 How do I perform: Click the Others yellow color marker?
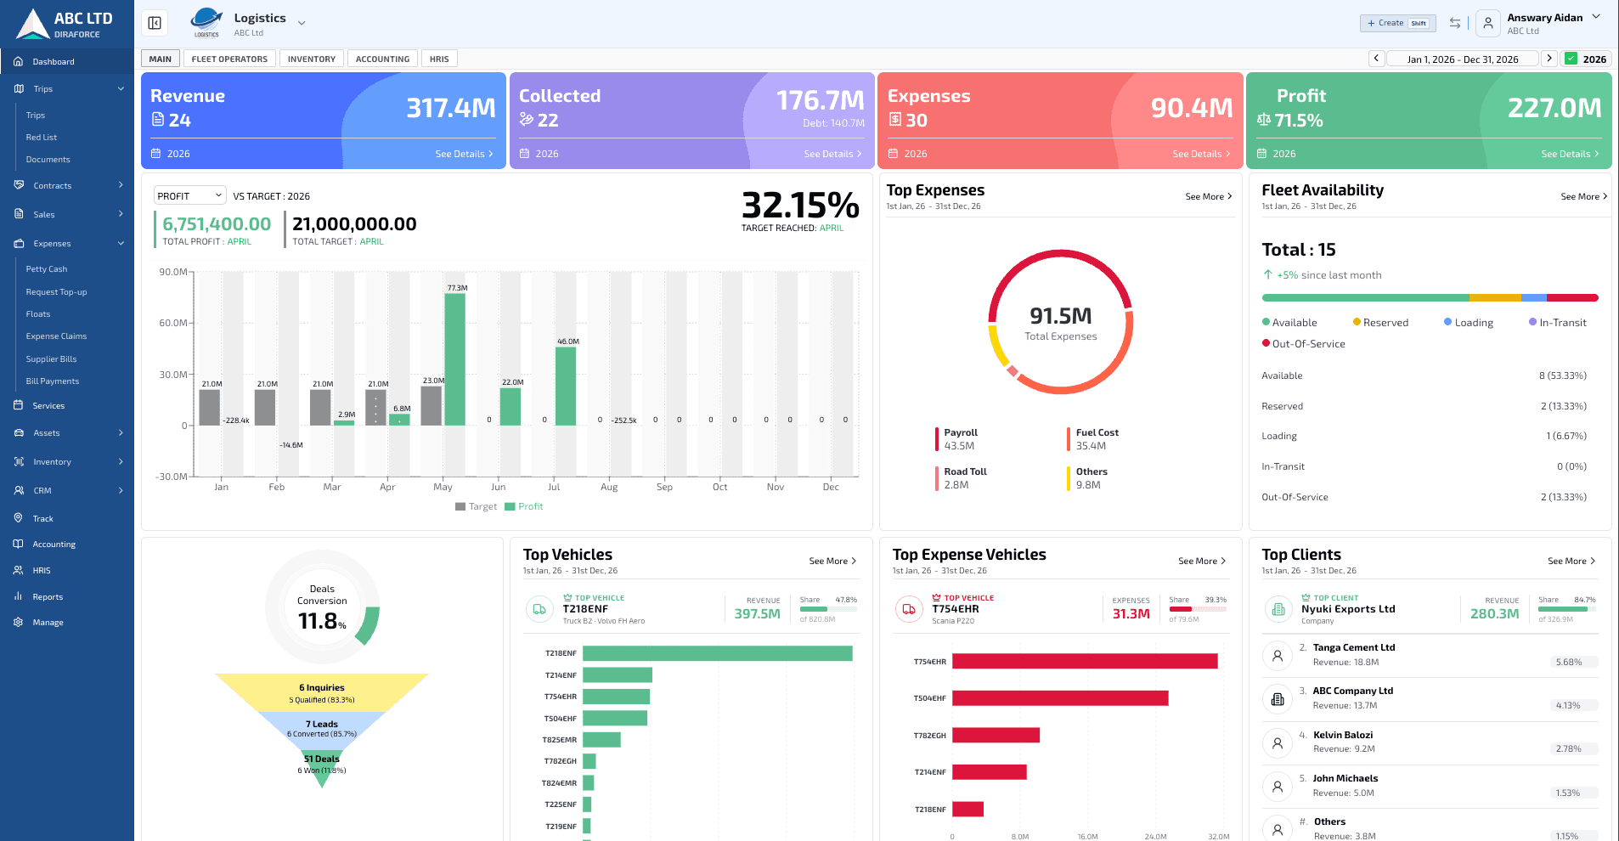click(1069, 478)
